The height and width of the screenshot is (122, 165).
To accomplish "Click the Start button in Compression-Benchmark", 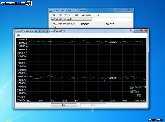I will [x=64, y=105].
